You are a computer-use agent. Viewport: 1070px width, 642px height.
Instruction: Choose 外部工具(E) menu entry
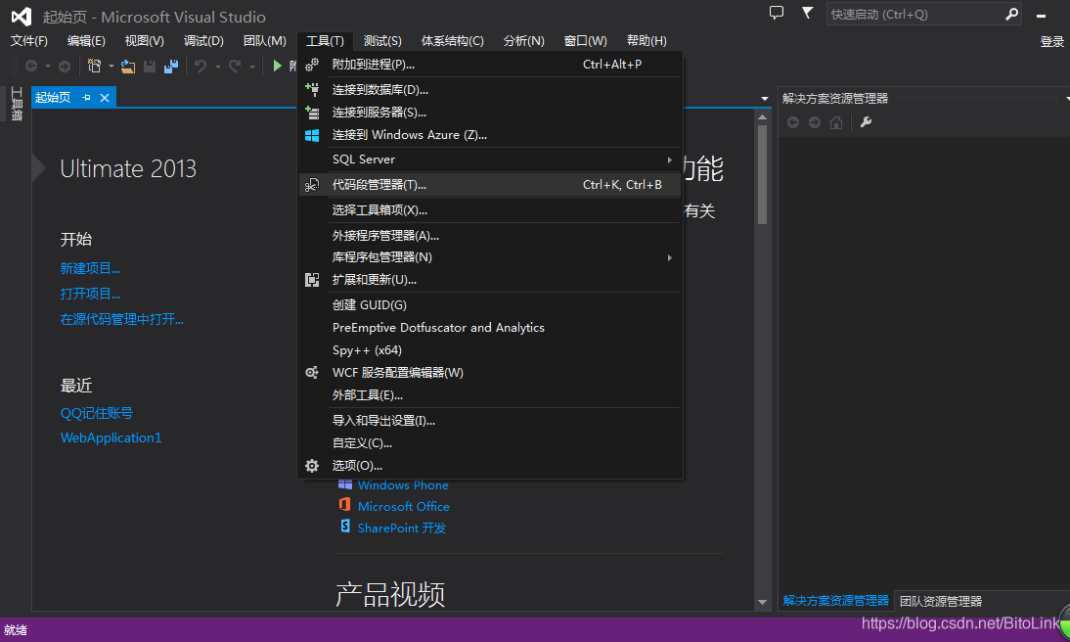[x=490, y=394]
